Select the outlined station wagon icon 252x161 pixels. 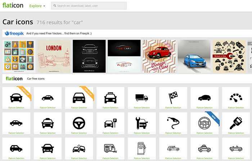click(x=173, y=148)
